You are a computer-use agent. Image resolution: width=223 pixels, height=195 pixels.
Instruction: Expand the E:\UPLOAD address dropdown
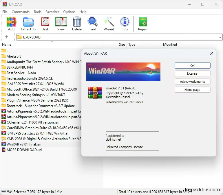[220, 37]
